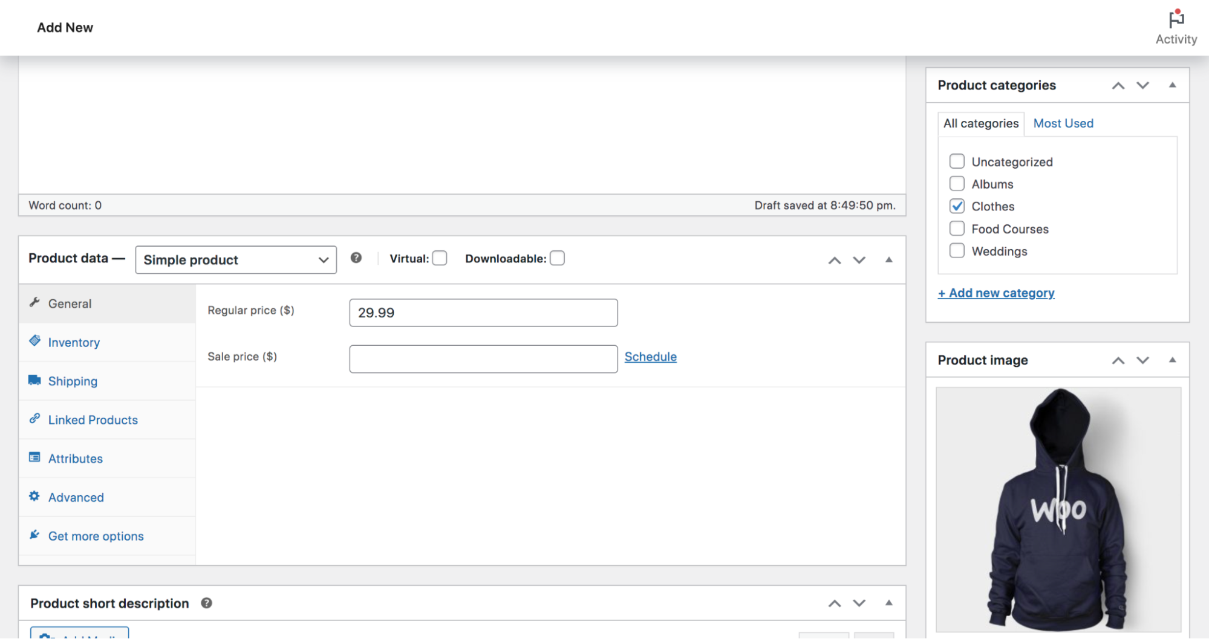Click the Product short description heading
This screenshot has height=639, width=1209.
point(109,603)
